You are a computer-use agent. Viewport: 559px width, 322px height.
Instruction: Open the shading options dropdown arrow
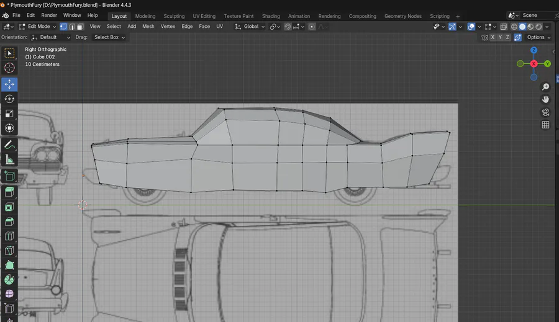547,27
